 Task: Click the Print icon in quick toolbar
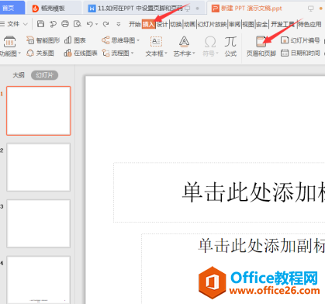coord(65,24)
